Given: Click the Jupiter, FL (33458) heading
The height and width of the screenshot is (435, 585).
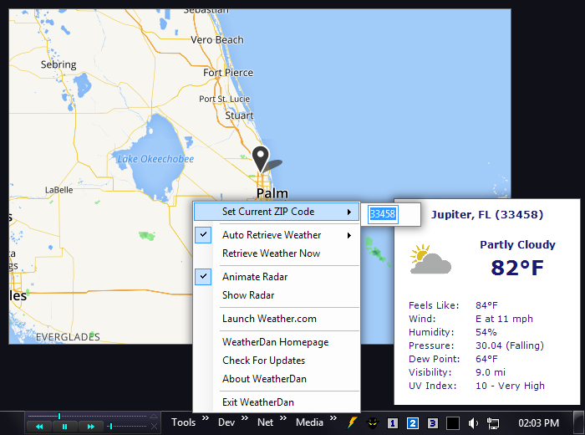Looking at the screenshot, I should coord(487,215).
